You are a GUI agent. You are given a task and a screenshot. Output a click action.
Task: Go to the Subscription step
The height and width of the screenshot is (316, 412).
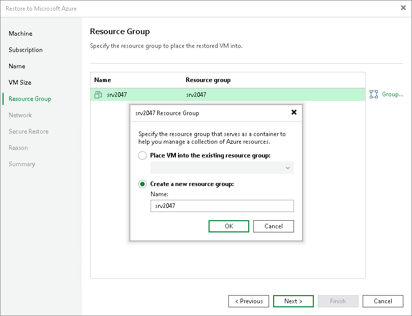point(25,50)
